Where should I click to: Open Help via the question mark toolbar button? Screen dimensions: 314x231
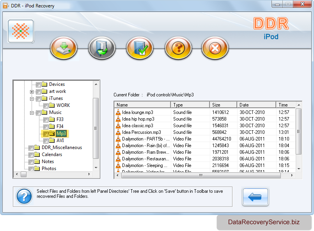pos(178,48)
